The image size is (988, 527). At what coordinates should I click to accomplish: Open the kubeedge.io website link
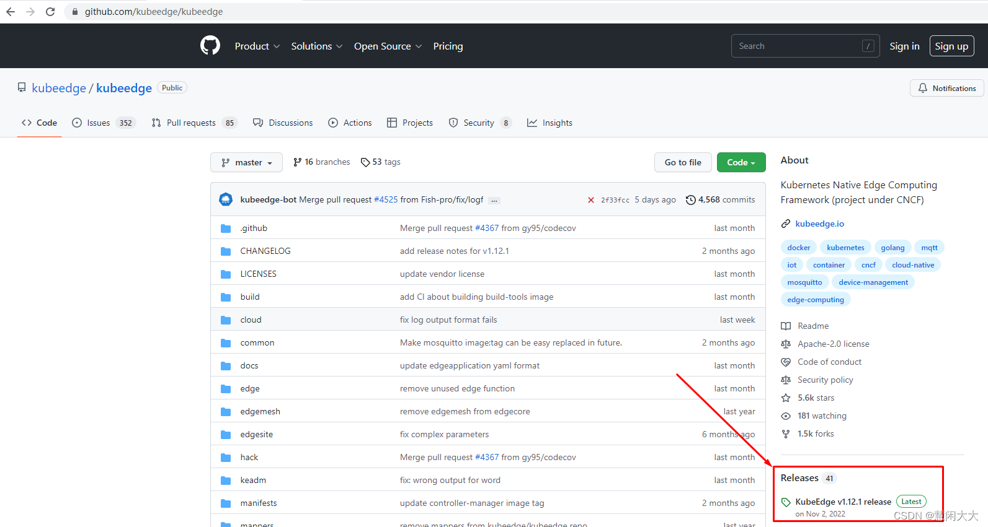click(819, 224)
